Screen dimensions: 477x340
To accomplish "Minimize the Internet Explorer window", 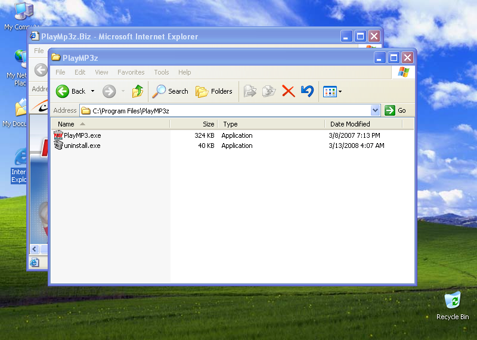I will 346,36.
